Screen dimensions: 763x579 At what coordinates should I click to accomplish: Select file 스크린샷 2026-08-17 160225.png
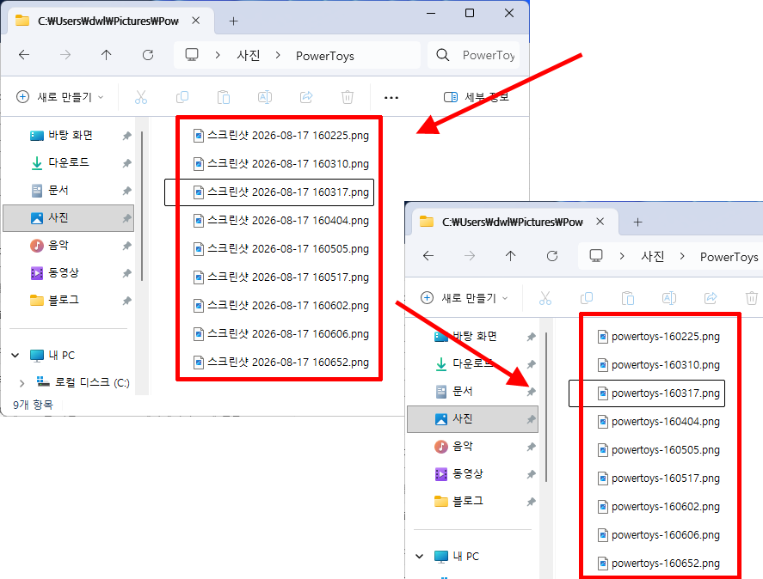point(280,135)
